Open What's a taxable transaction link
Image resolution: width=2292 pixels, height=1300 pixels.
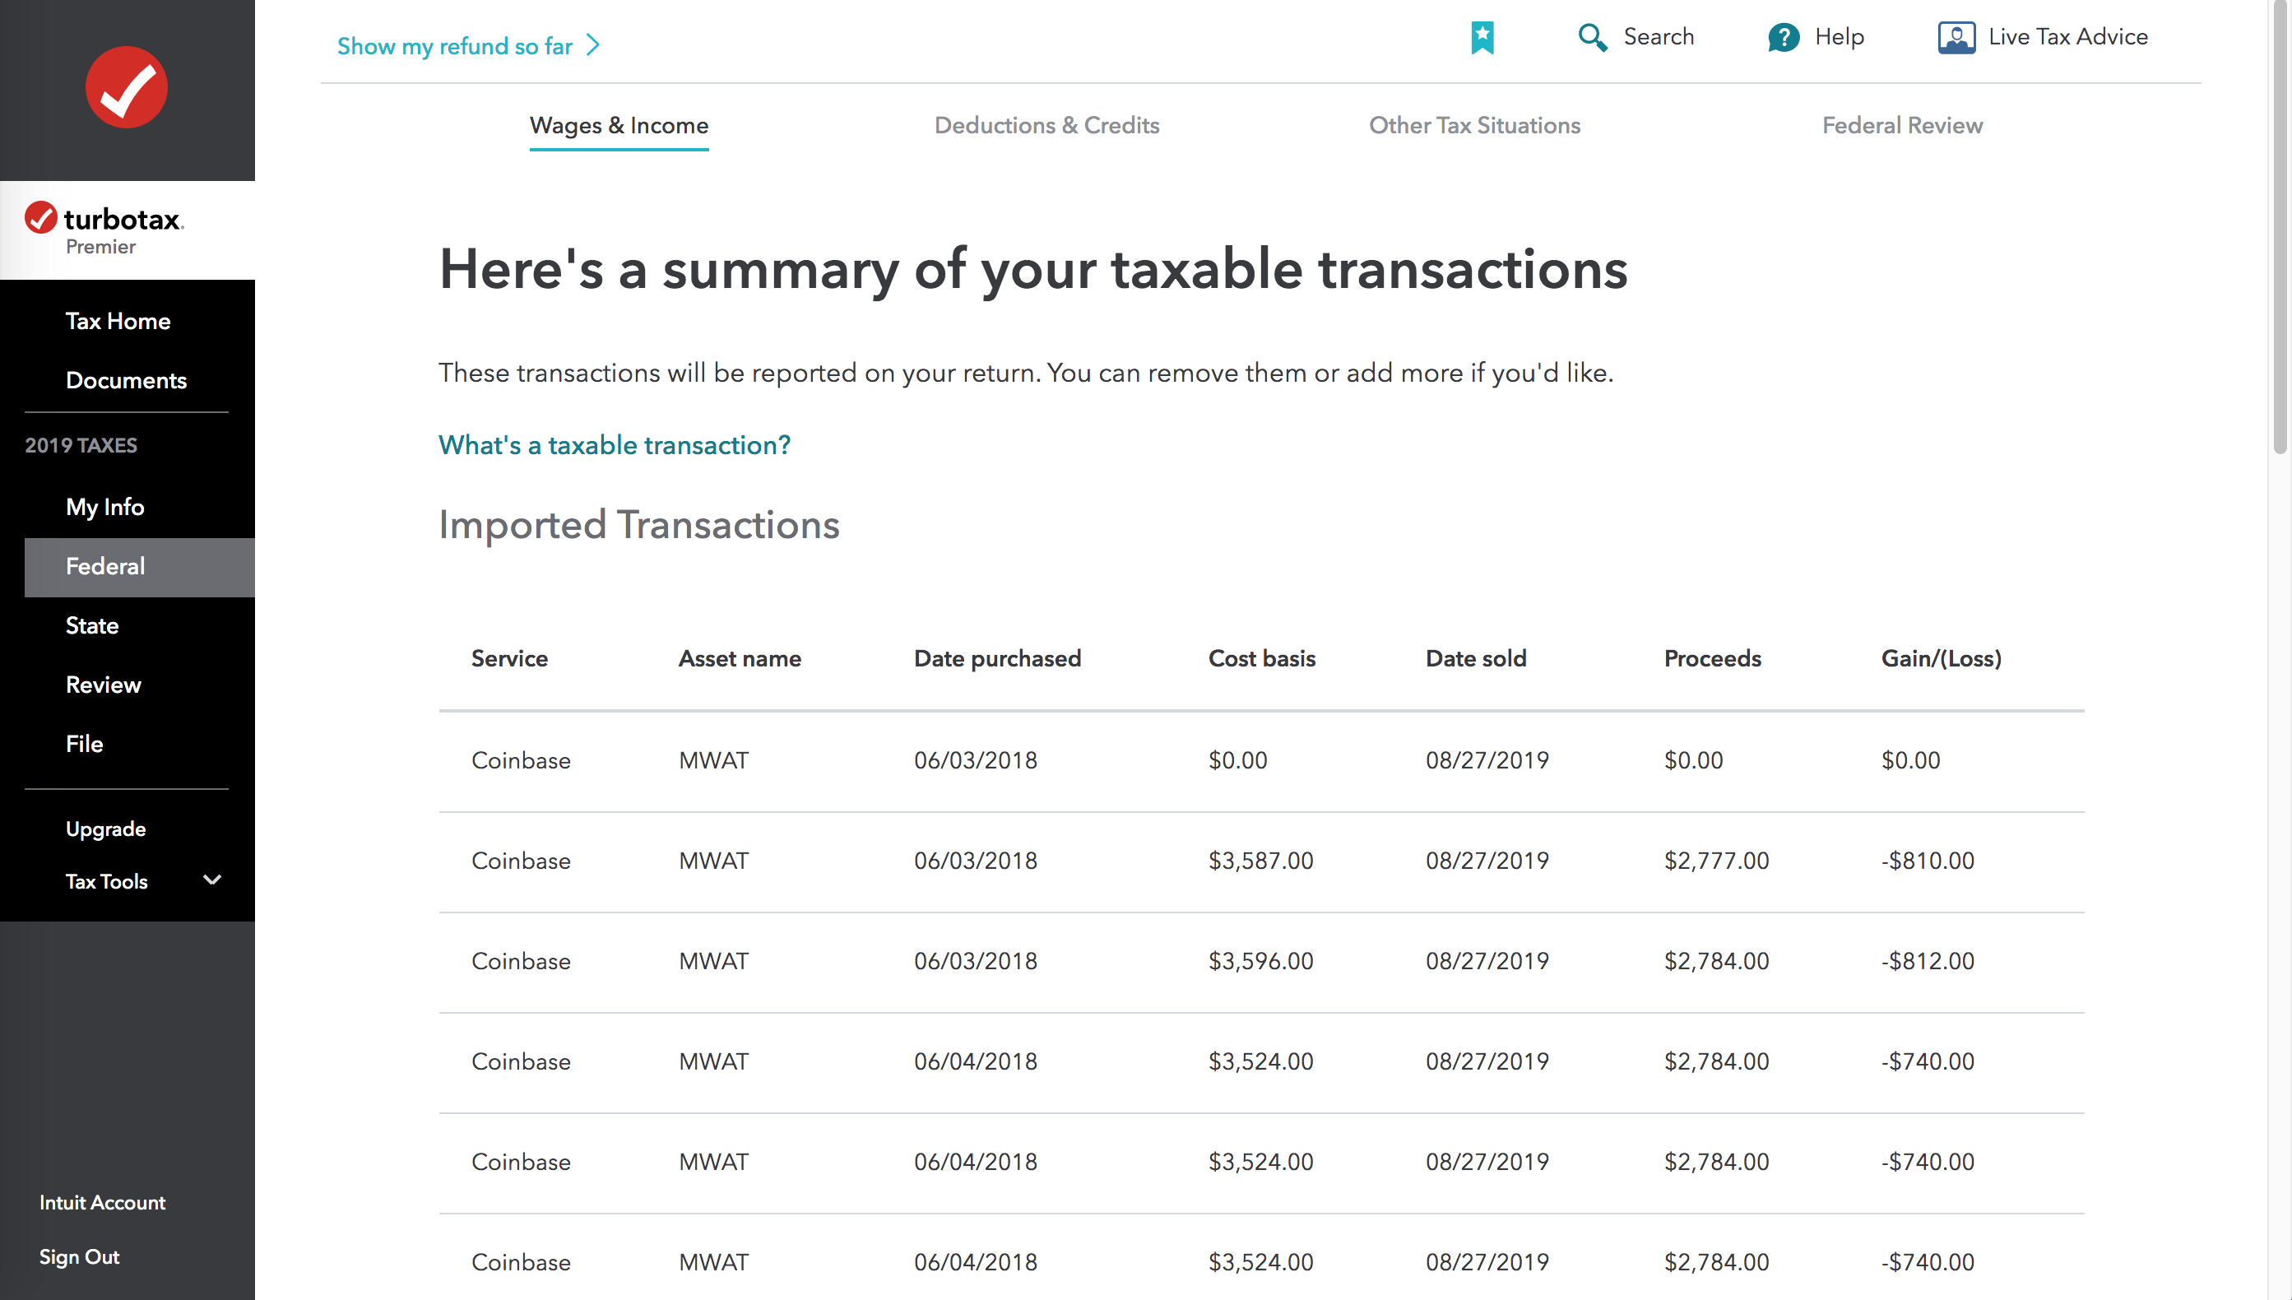614,444
